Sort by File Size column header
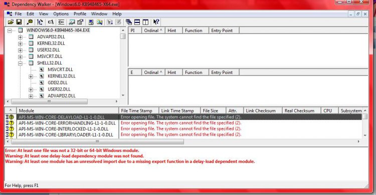 (213, 110)
